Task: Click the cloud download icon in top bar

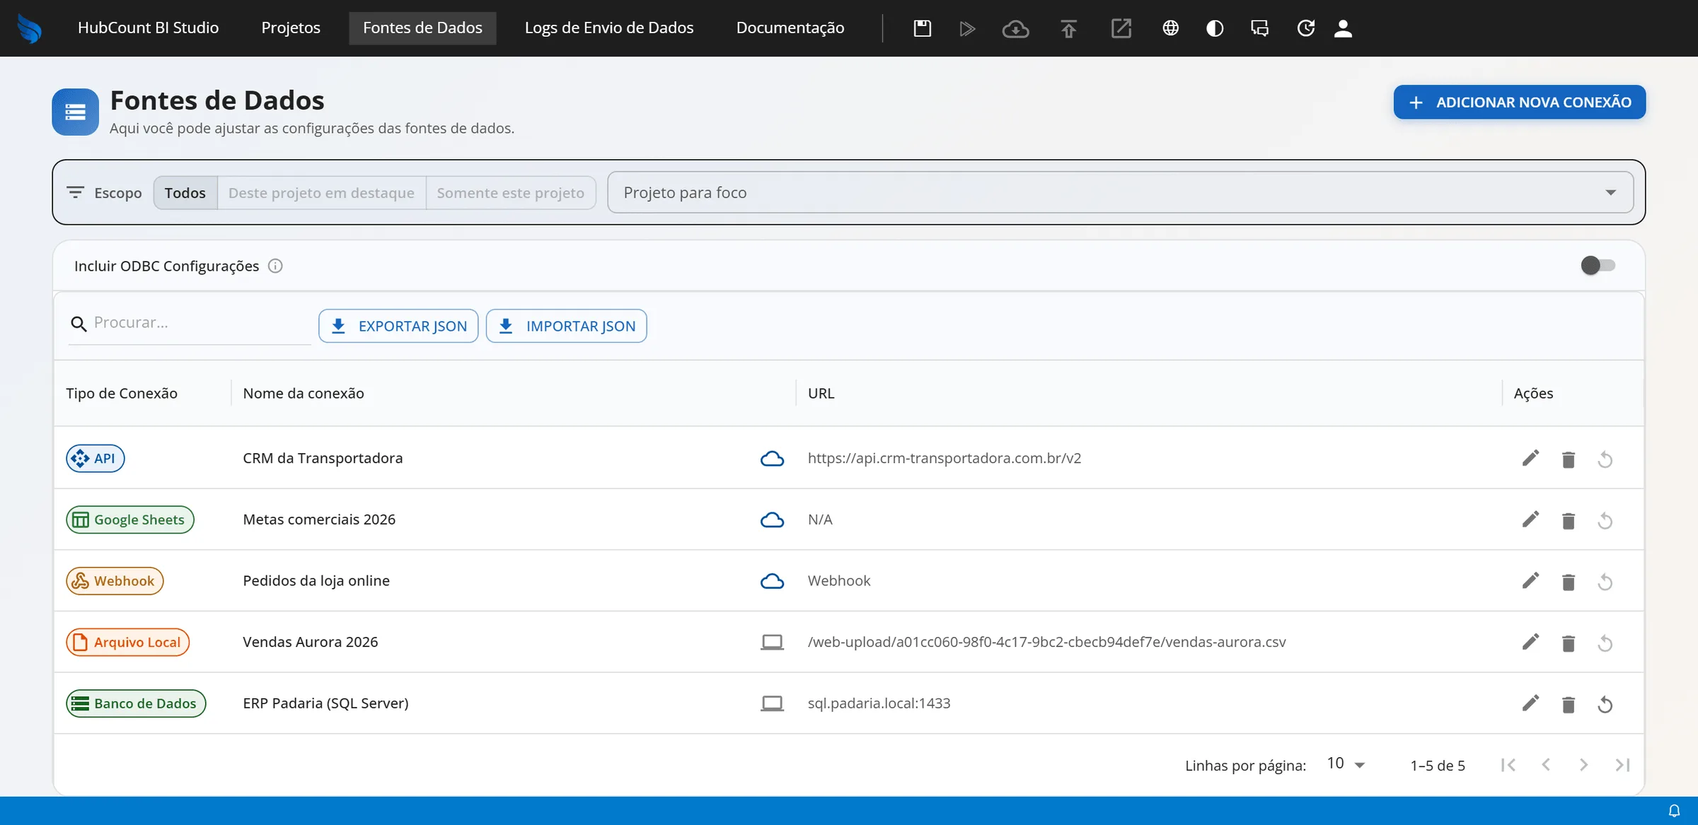Action: point(1015,28)
